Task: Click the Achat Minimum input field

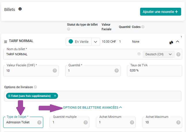Action: click(x=116, y=122)
